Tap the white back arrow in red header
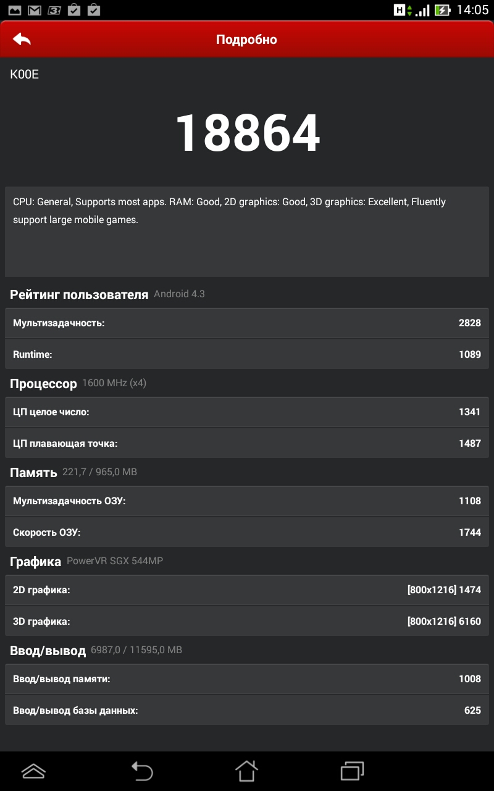 click(x=22, y=39)
